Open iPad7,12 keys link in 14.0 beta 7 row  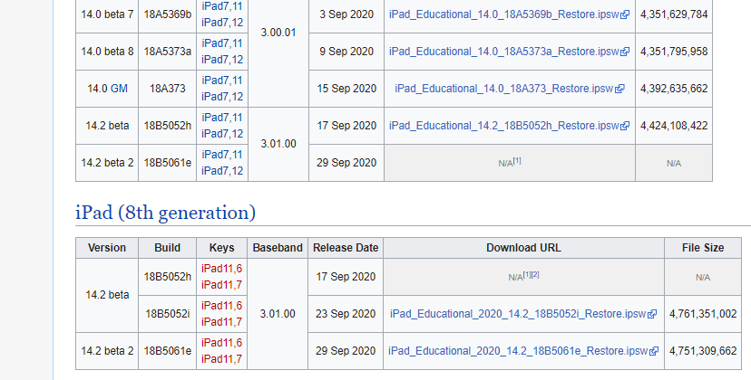(x=222, y=23)
